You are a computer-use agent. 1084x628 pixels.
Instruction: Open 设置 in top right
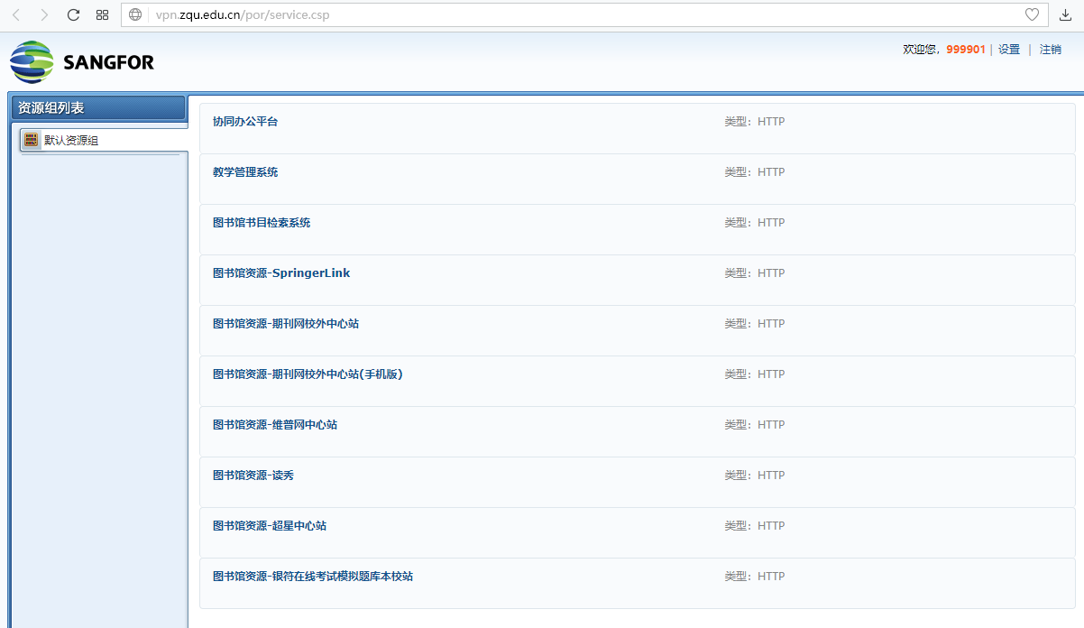coord(1008,50)
